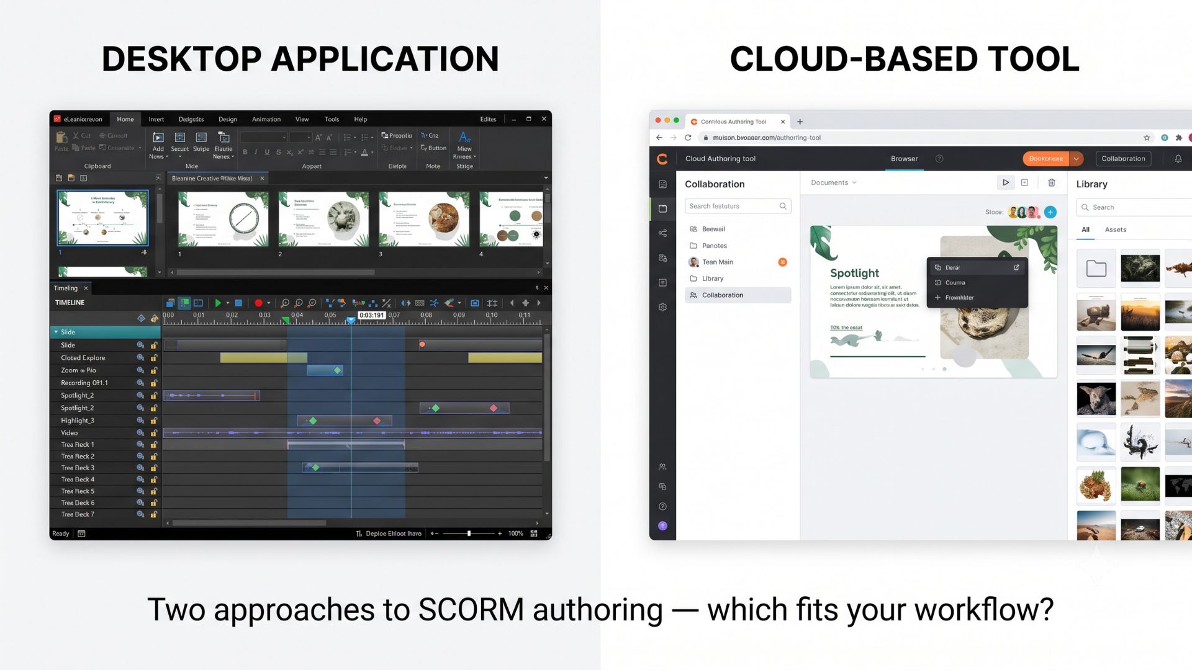The width and height of the screenshot is (1192, 670).
Task: Click the help question mark beside Browser
Action: (x=939, y=159)
